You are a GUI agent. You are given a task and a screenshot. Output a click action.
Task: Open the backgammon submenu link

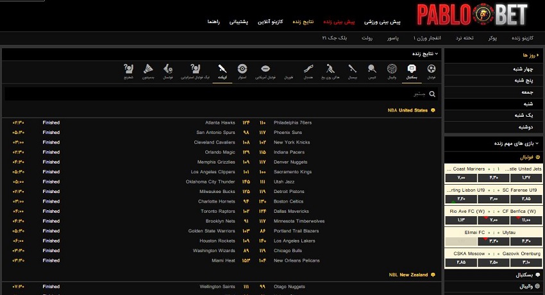coord(465,38)
